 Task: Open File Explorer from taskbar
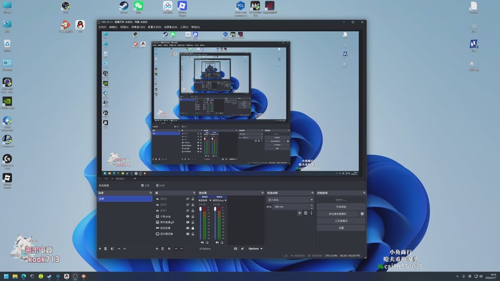tap(15, 277)
